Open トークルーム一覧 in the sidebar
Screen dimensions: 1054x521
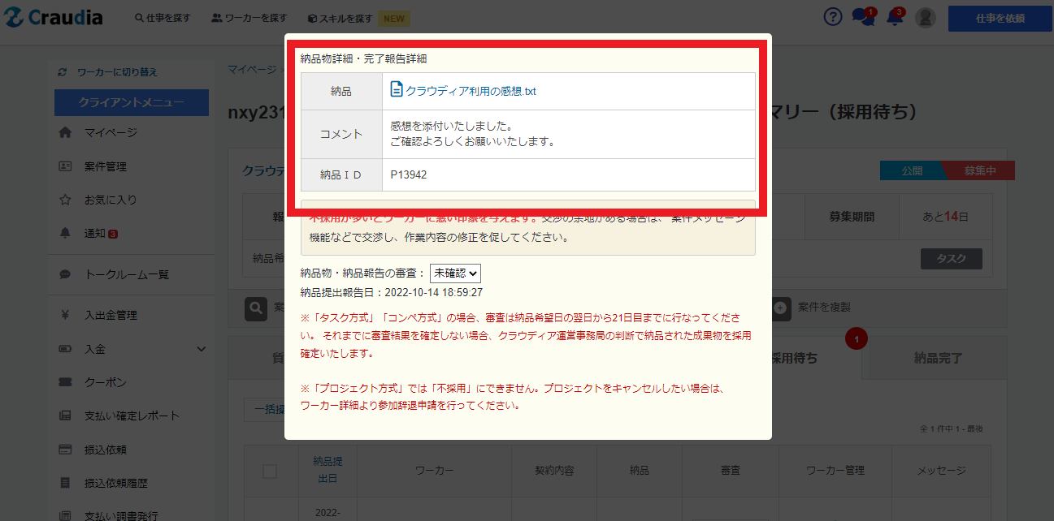(x=127, y=274)
